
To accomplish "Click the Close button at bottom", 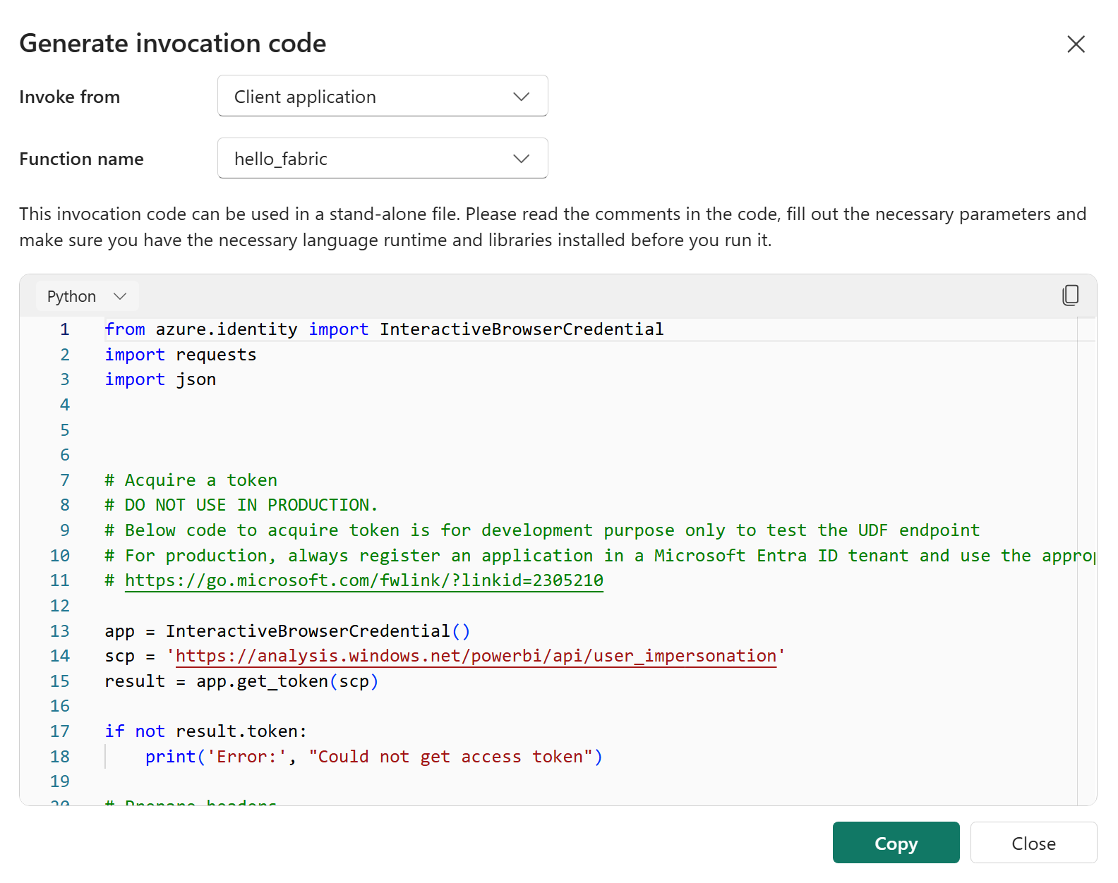I will 1033,844.
